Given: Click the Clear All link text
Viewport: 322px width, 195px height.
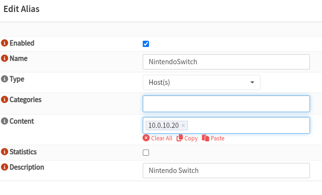Looking at the screenshot, I should click(161, 138).
